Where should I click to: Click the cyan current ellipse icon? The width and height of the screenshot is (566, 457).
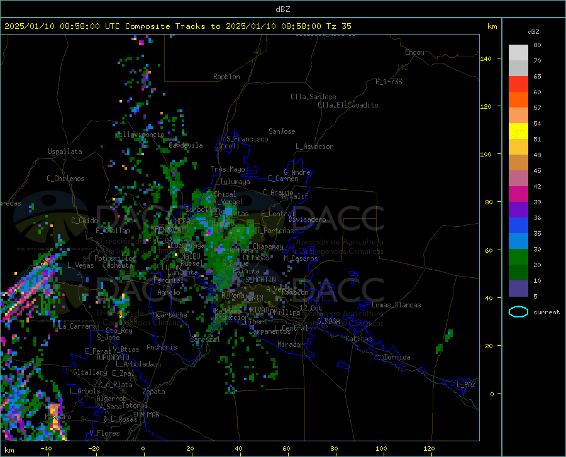click(518, 312)
